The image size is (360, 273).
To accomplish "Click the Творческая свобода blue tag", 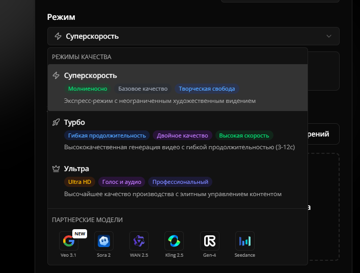I will pyautogui.click(x=206, y=89).
